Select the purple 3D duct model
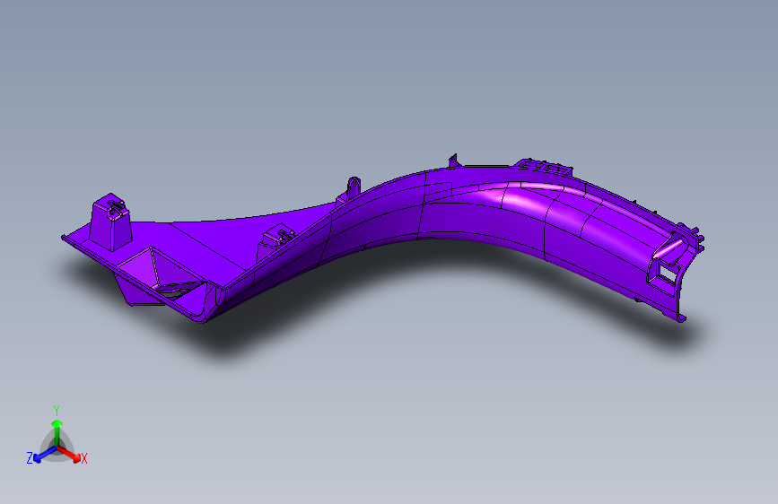Image resolution: width=778 pixels, height=504 pixels. click(x=382, y=239)
